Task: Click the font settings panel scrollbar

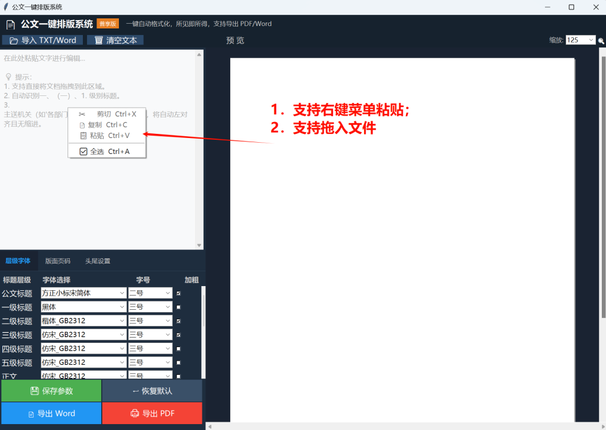Action: coord(204,312)
